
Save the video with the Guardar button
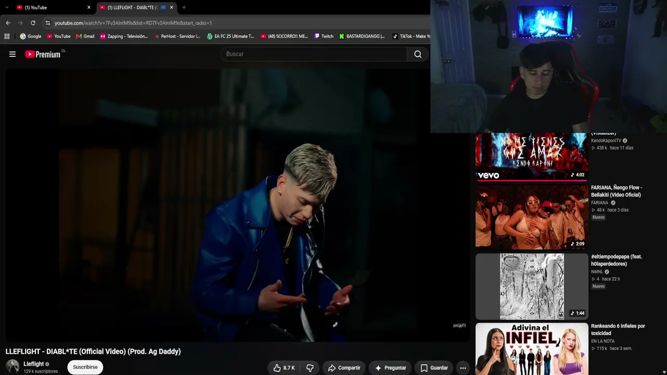(x=434, y=368)
